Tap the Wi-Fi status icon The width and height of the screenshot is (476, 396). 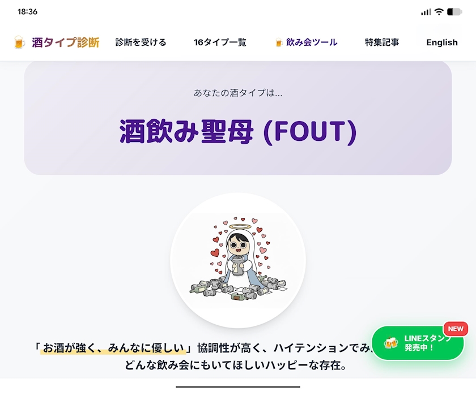439,12
